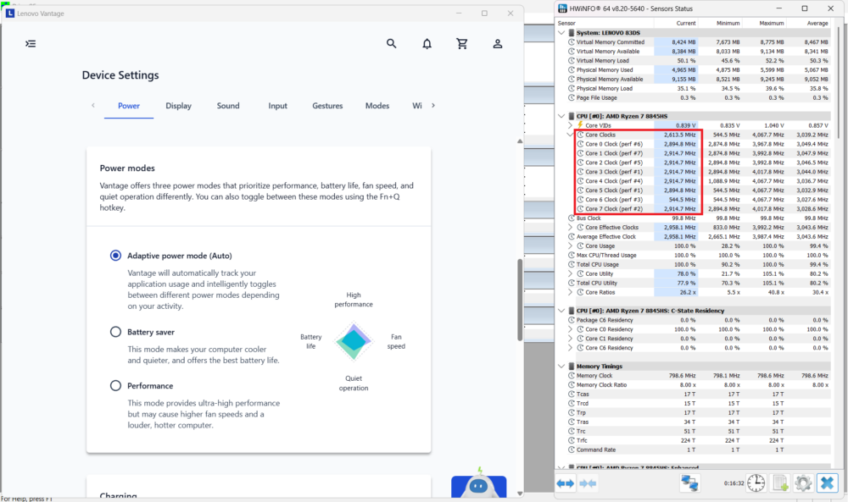848x502 pixels.
Task: Switch to the Power tab
Action: [129, 106]
